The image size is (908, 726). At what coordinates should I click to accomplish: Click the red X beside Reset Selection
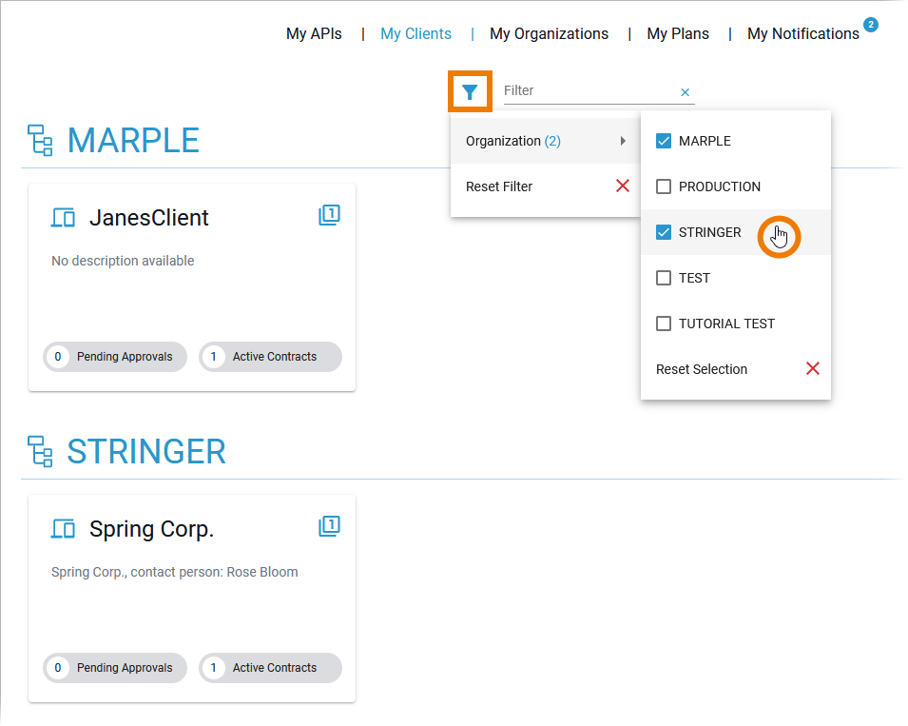point(813,368)
